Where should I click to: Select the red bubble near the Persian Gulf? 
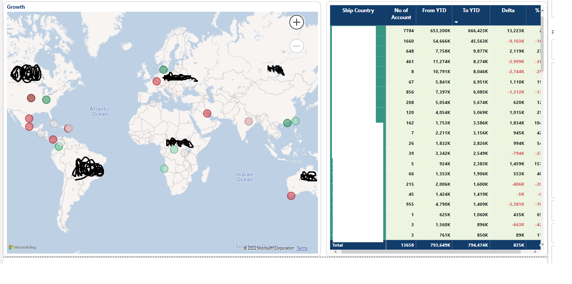click(207, 114)
